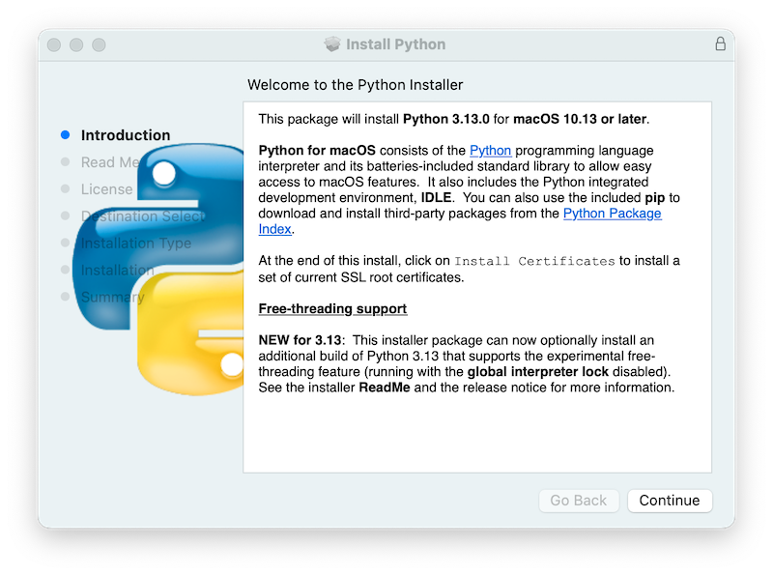Select the Introduction step in the sidebar
The height and width of the screenshot is (575, 773).
(123, 135)
